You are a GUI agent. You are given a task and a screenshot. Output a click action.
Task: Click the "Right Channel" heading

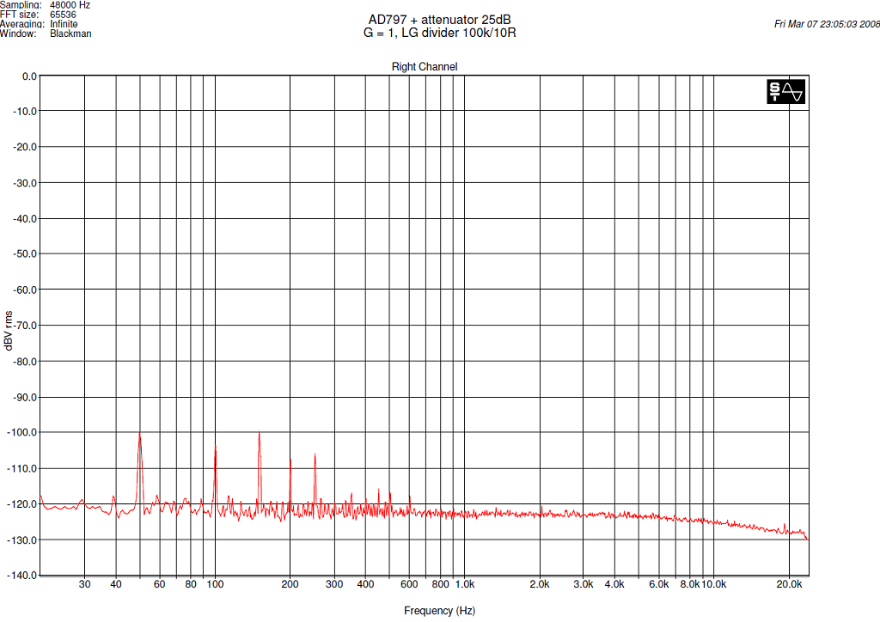coord(425,67)
